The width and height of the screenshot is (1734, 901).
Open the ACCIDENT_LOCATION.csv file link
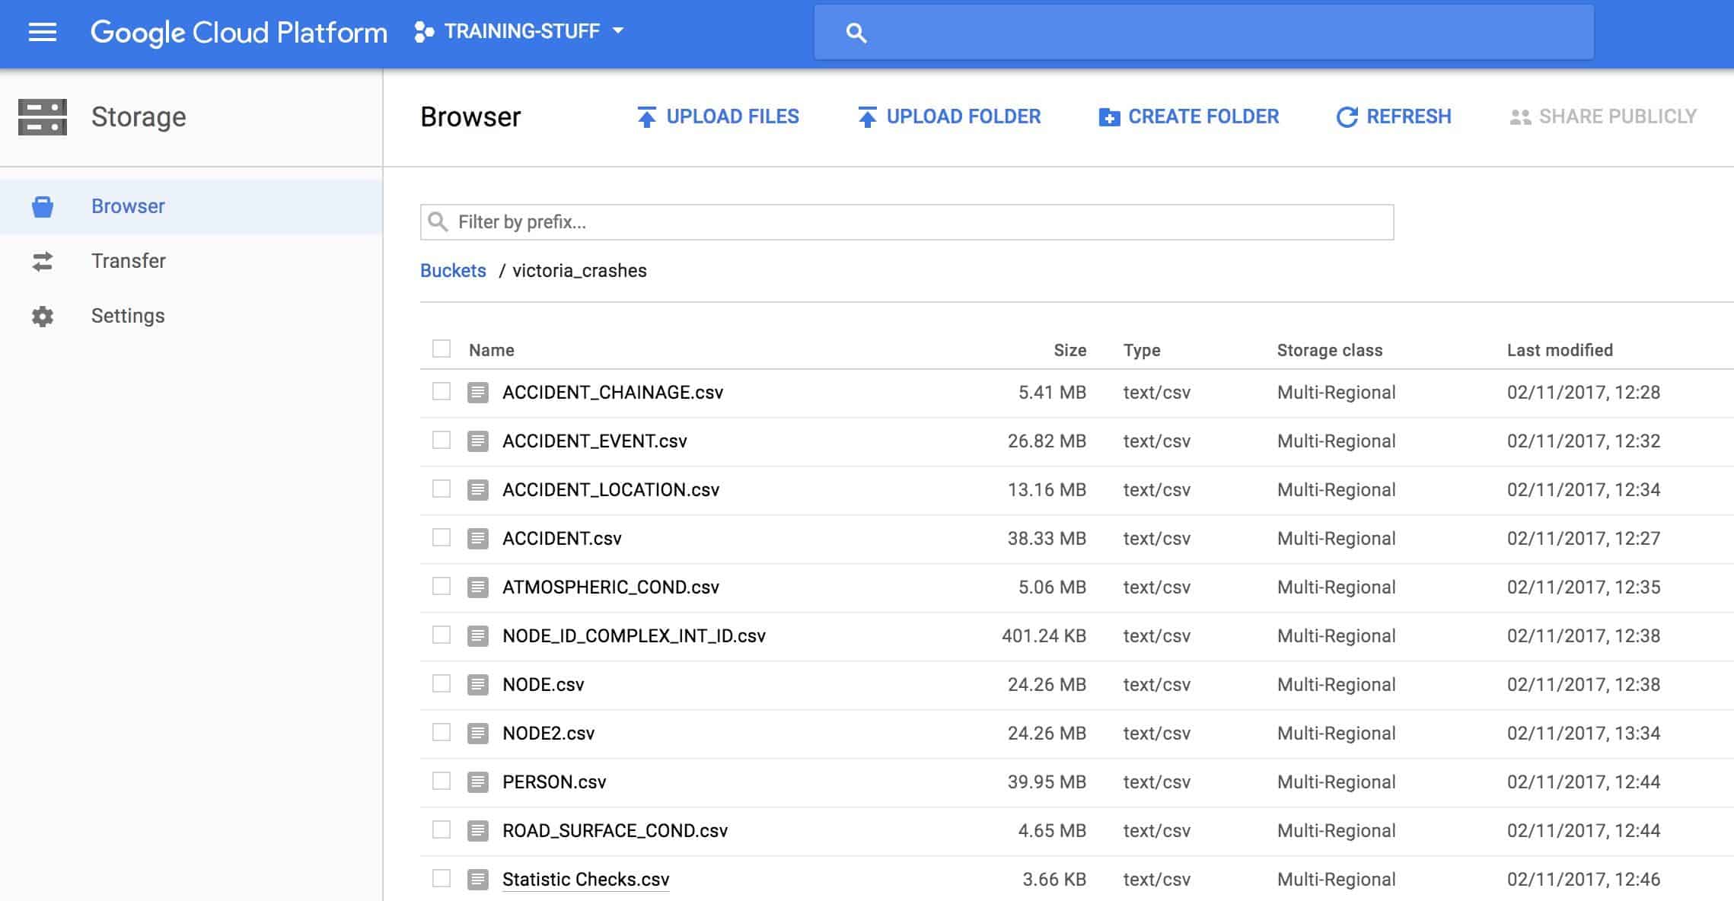(x=610, y=490)
